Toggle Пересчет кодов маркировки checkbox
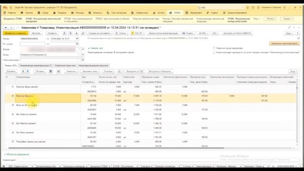 pyautogui.click(x=214, y=48)
